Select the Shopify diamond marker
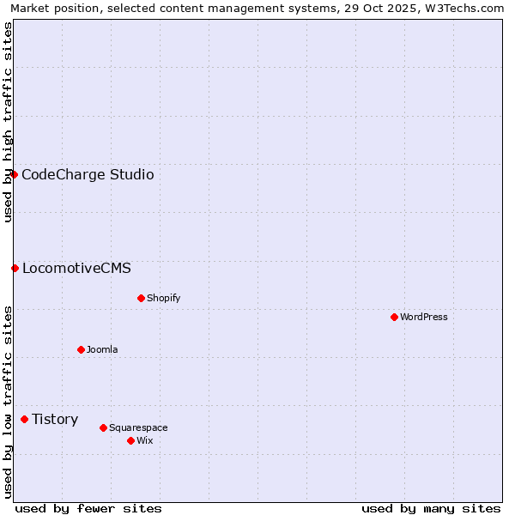This screenshot has width=515, height=515. click(x=141, y=298)
